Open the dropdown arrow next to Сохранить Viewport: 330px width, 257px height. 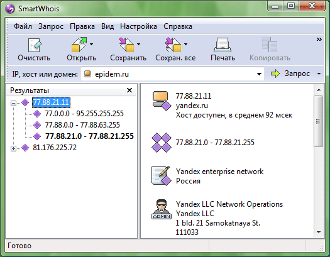coord(138,44)
